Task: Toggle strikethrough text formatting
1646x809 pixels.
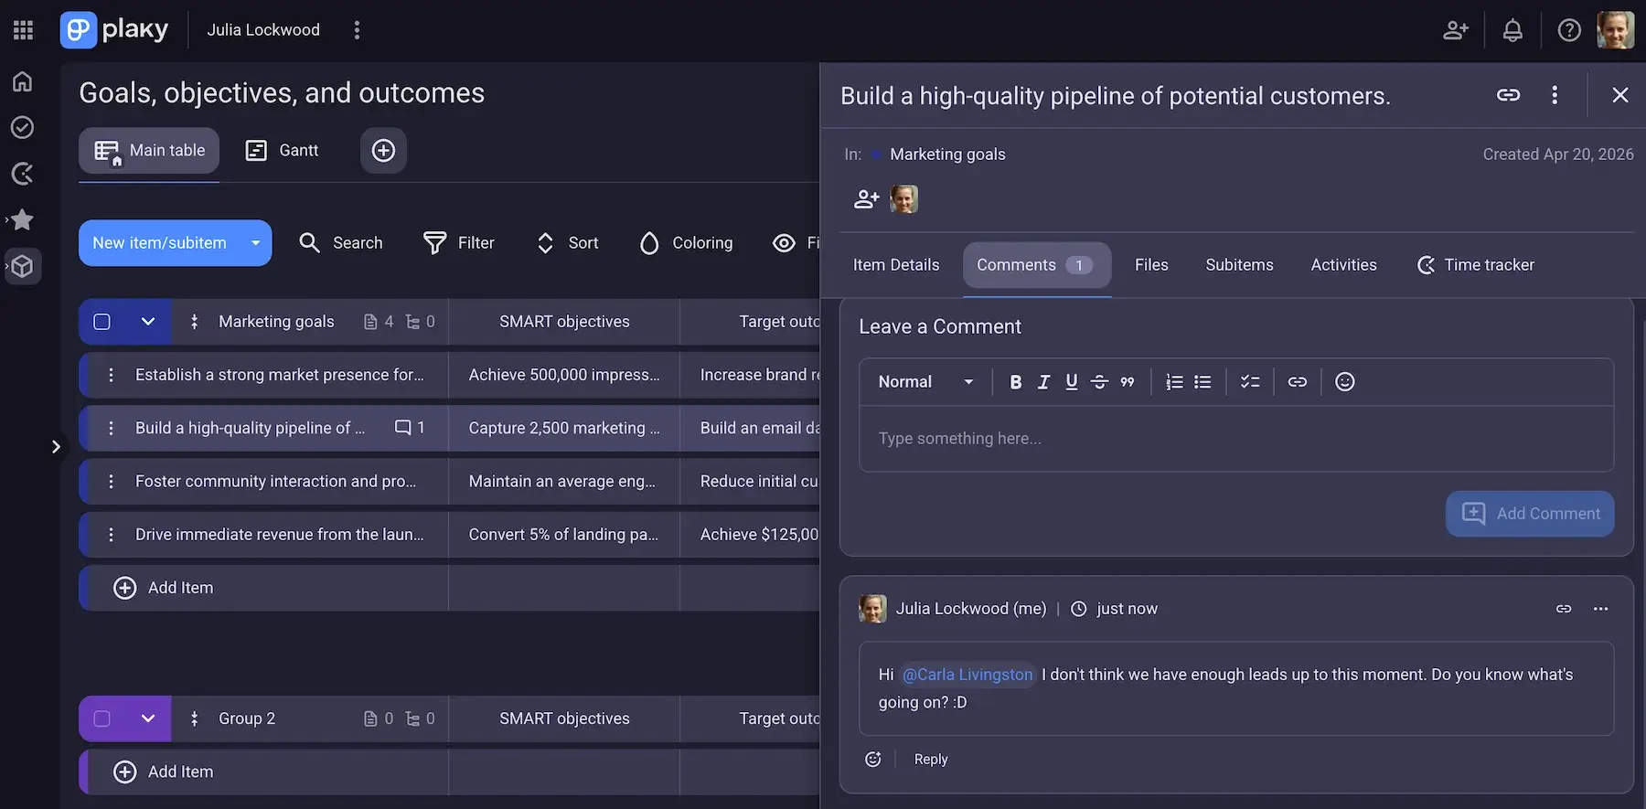Action: [x=1099, y=382]
